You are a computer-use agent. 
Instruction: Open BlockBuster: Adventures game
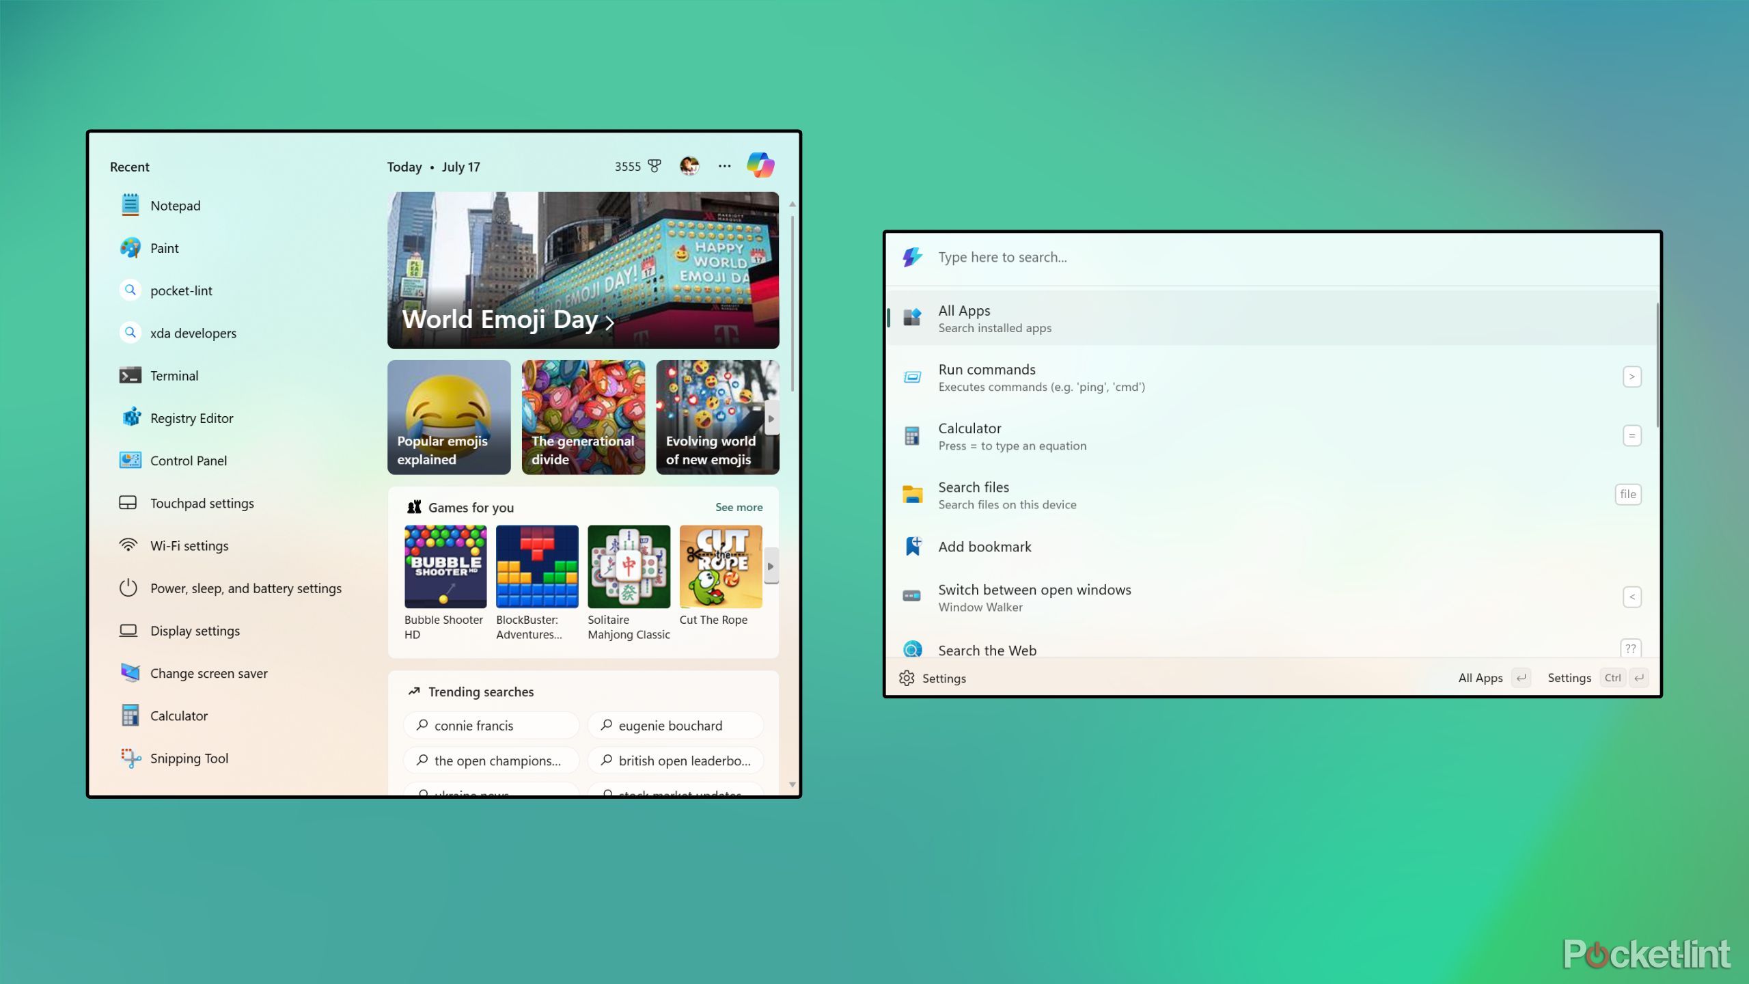click(x=537, y=583)
